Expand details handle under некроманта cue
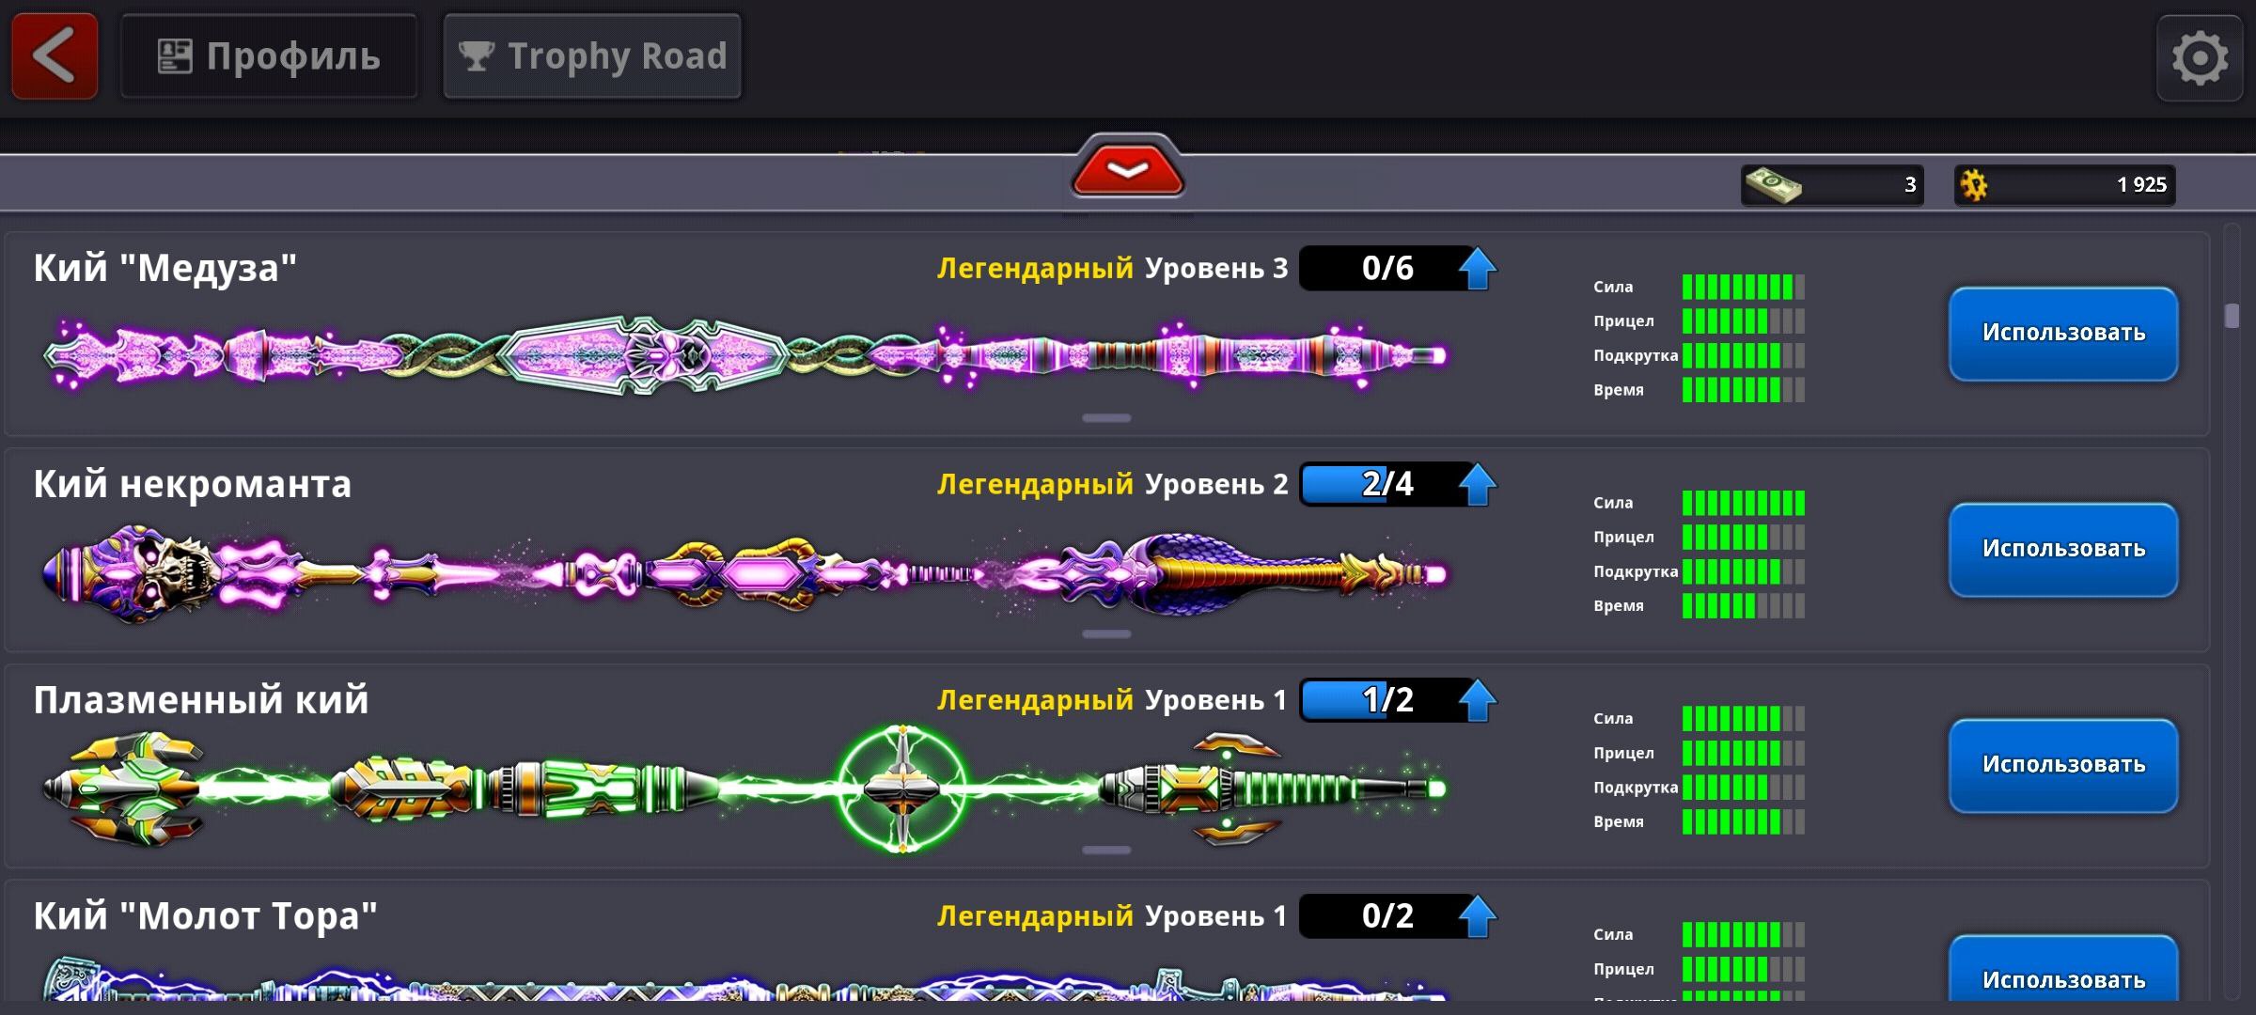2256x1015 pixels. (x=1106, y=634)
